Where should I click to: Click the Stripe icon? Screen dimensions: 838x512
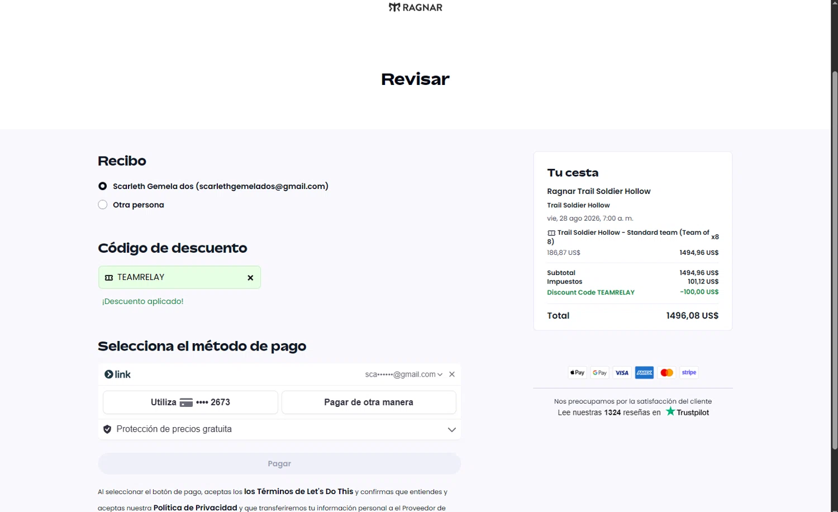pyautogui.click(x=689, y=373)
